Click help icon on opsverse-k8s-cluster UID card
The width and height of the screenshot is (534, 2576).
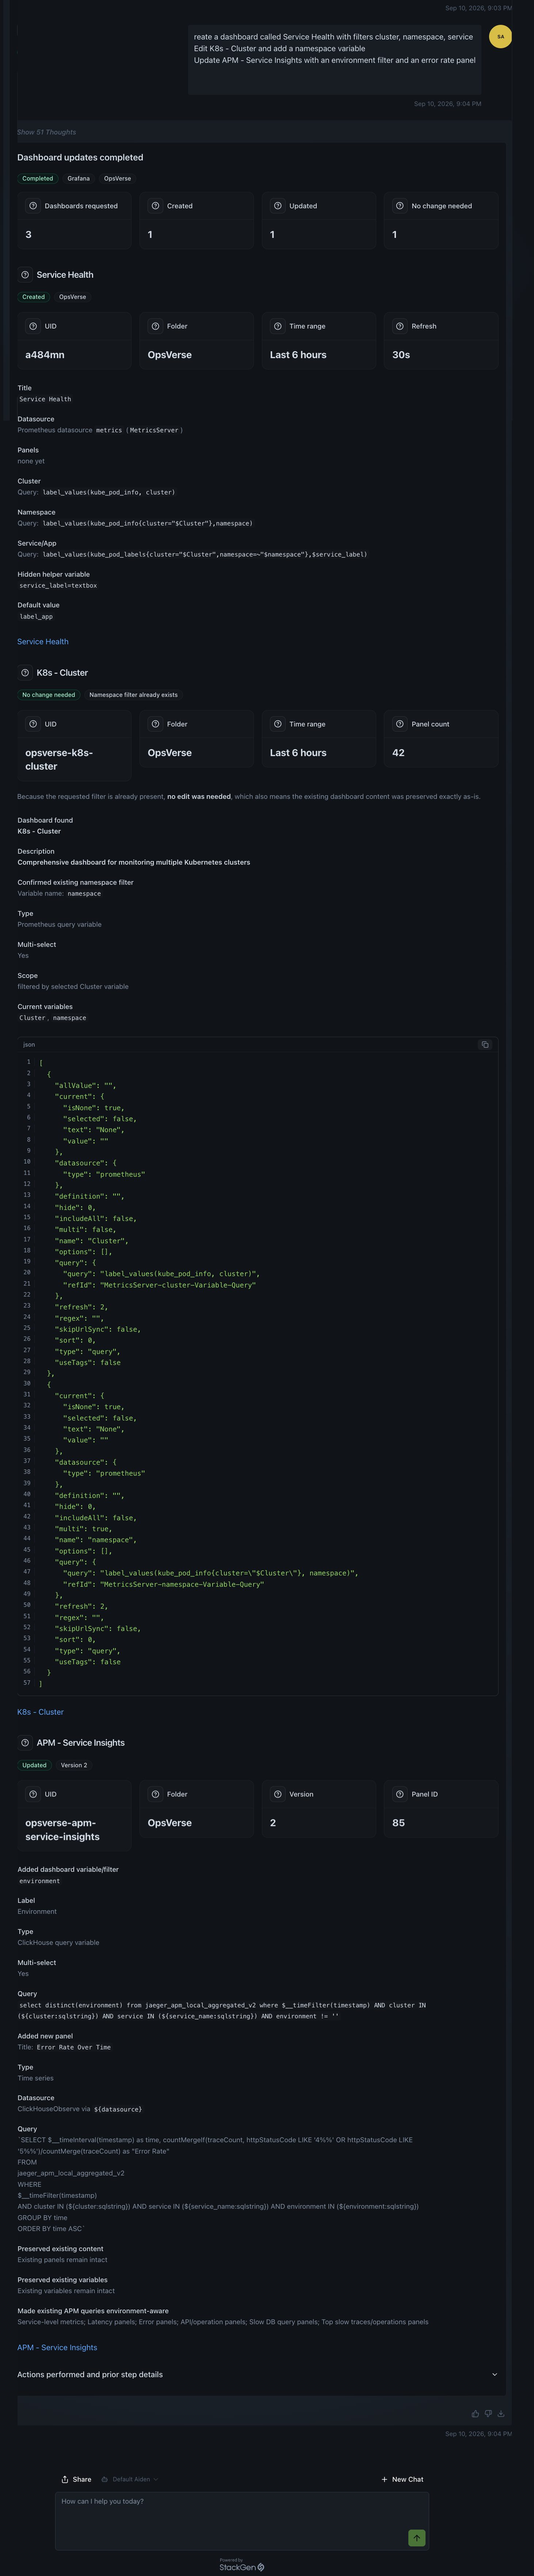[x=33, y=724]
